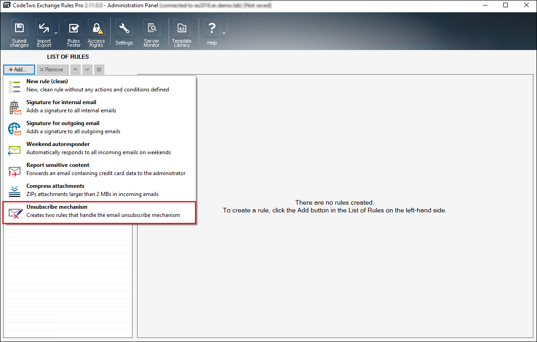Choose New rule (clean) menu entry

click(99, 85)
